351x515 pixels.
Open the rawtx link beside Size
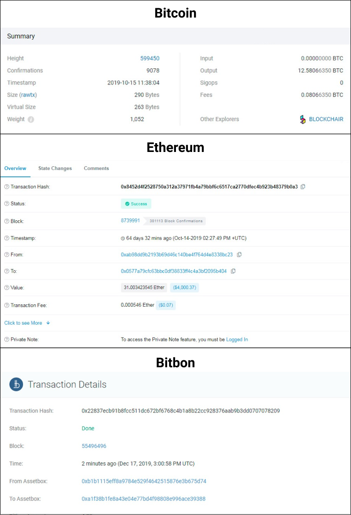coord(28,95)
